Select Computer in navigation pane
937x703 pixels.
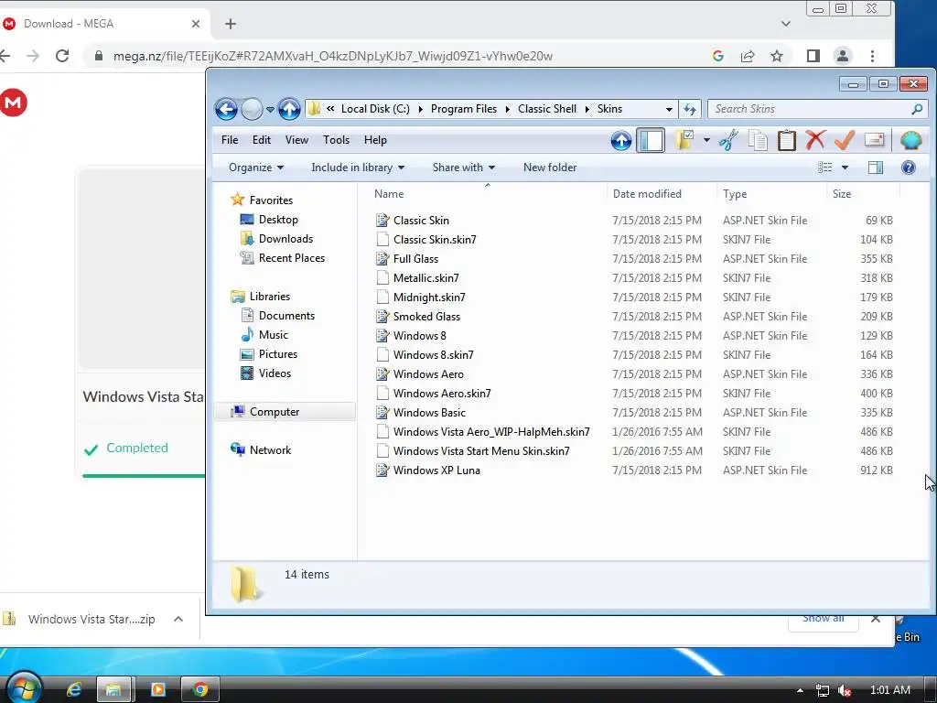pos(275,411)
